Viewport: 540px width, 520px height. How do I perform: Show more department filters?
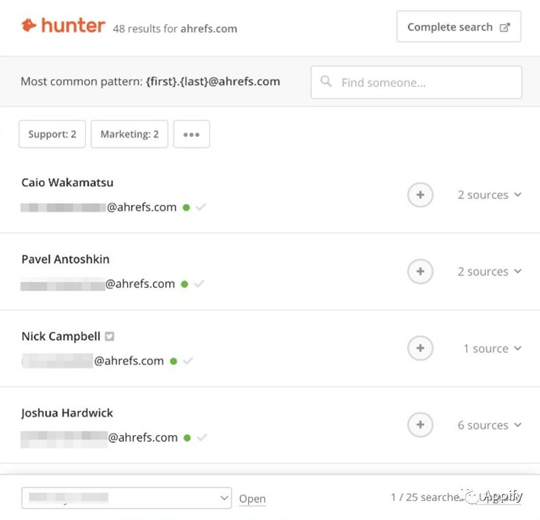pos(191,134)
